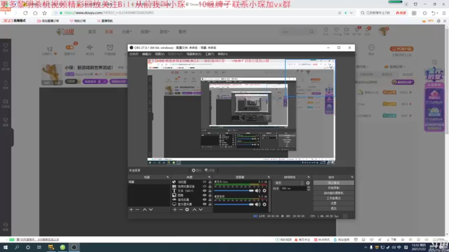Add a new source with plus icon
This screenshot has width=449, height=252.
(175, 209)
